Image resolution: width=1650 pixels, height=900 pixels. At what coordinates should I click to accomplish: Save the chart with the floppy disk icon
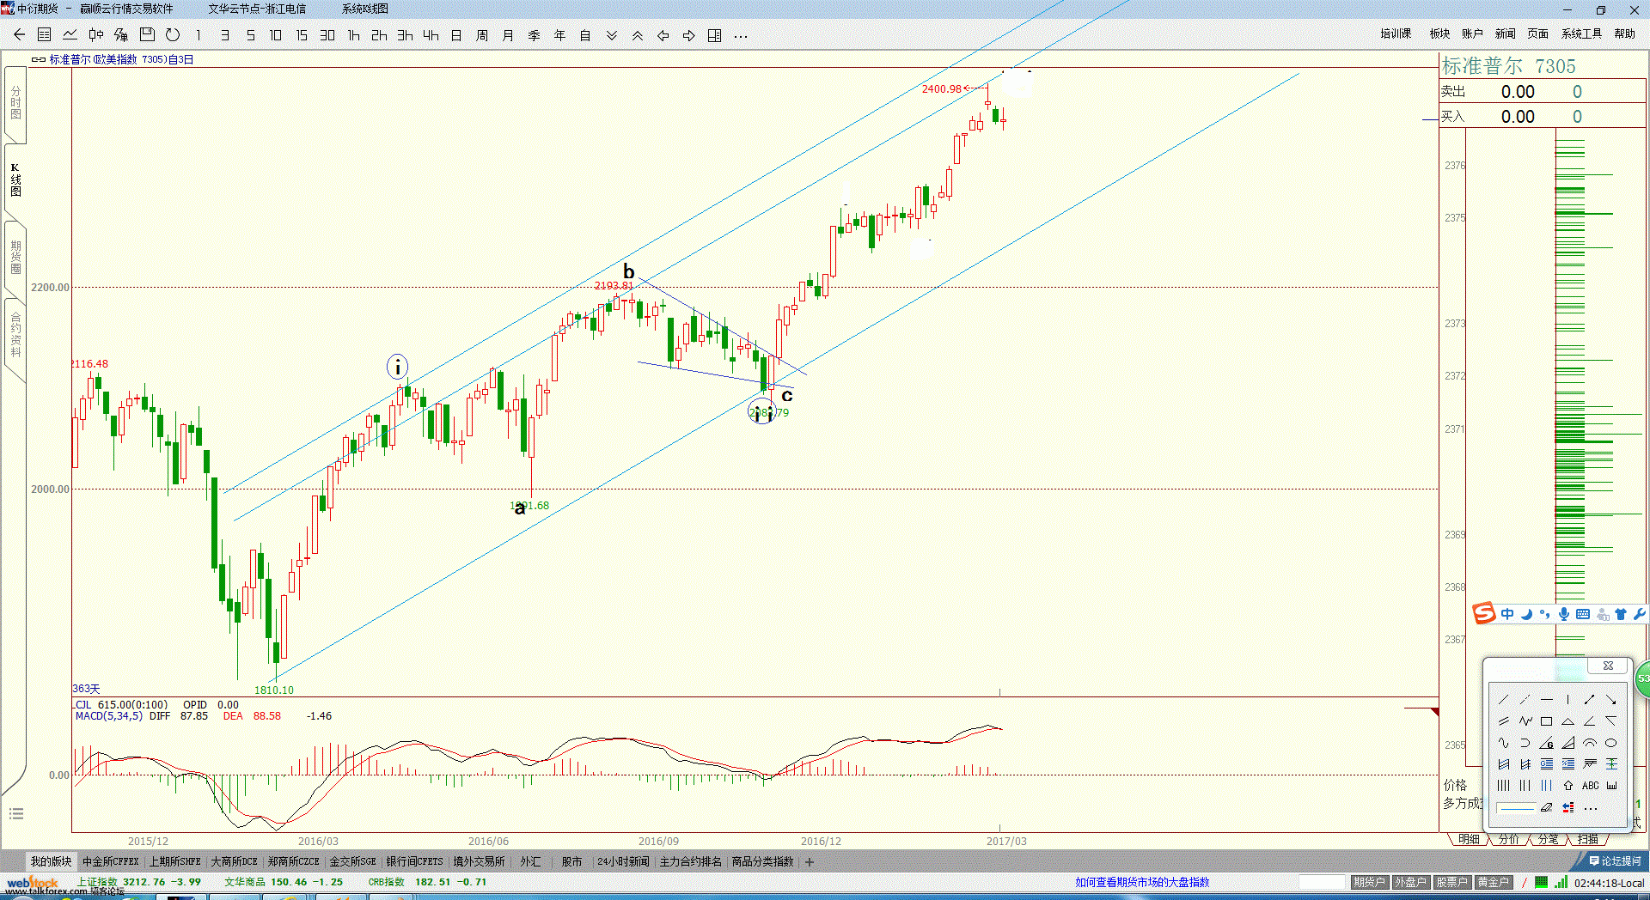point(147,34)
